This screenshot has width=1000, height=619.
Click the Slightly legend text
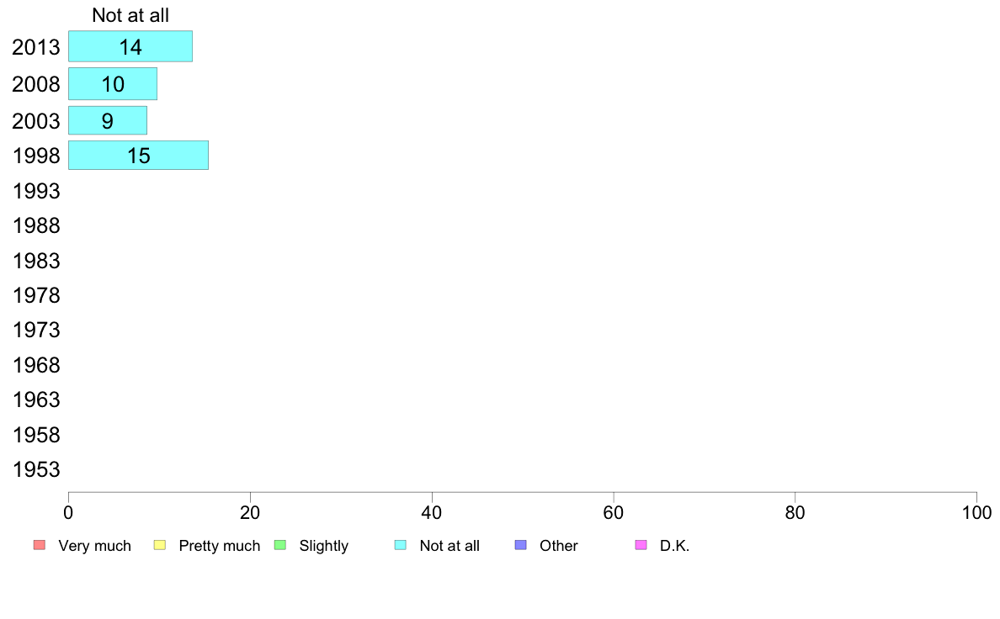[x=324, y=546]
